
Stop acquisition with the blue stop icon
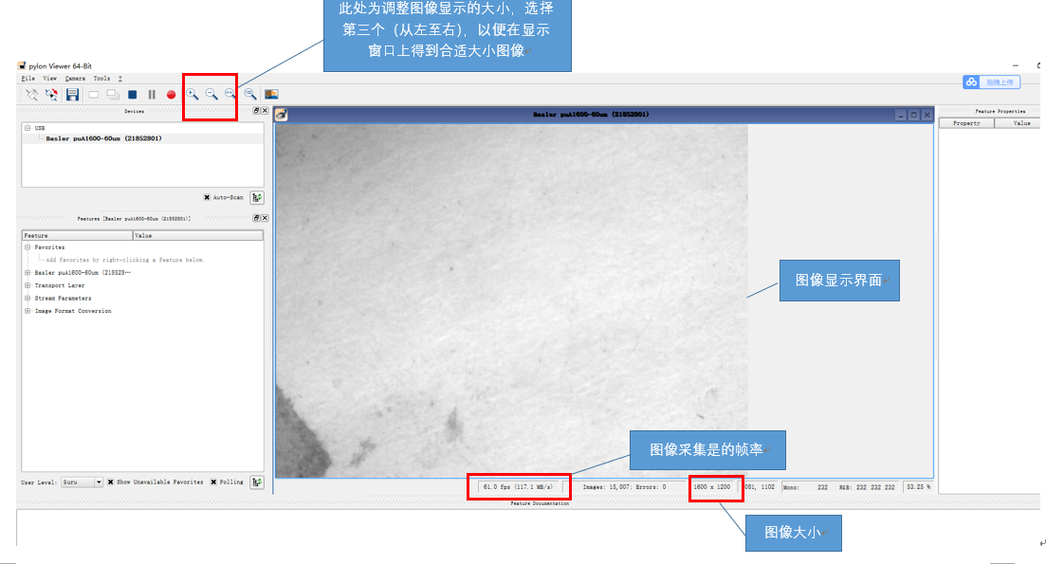point(132,95)
